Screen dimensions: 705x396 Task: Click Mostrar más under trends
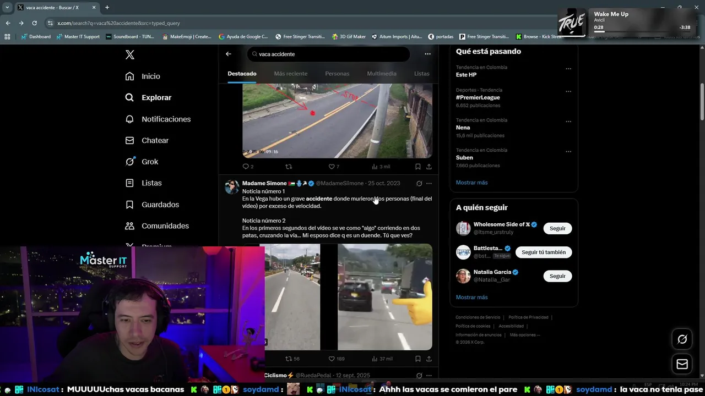(x=471, y=183)
